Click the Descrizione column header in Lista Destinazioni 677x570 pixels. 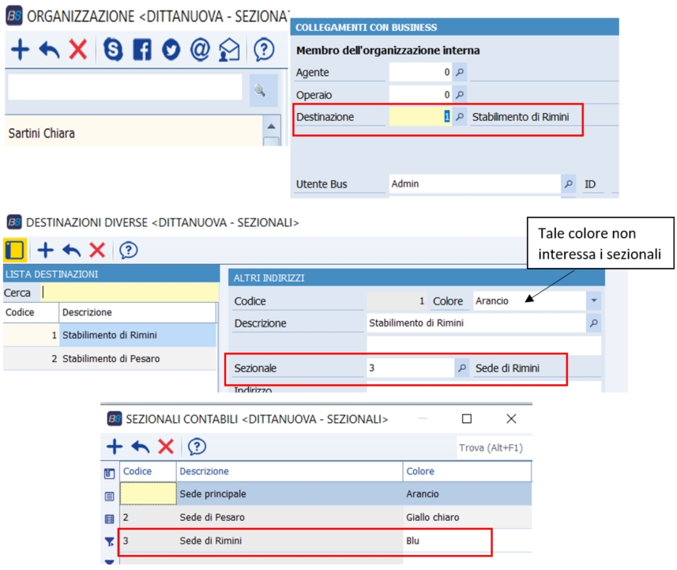[137, 312]
